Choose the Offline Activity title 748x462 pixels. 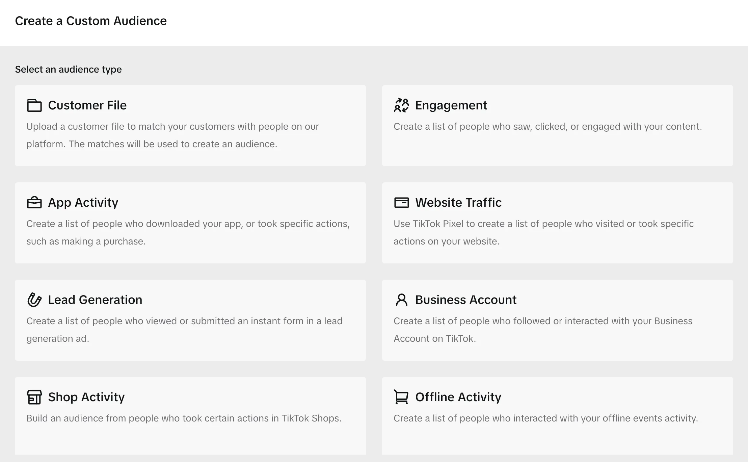[x=458, y=397]
